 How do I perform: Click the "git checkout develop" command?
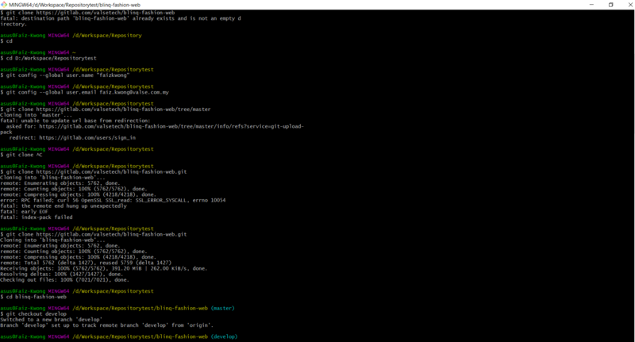(37, 313)
